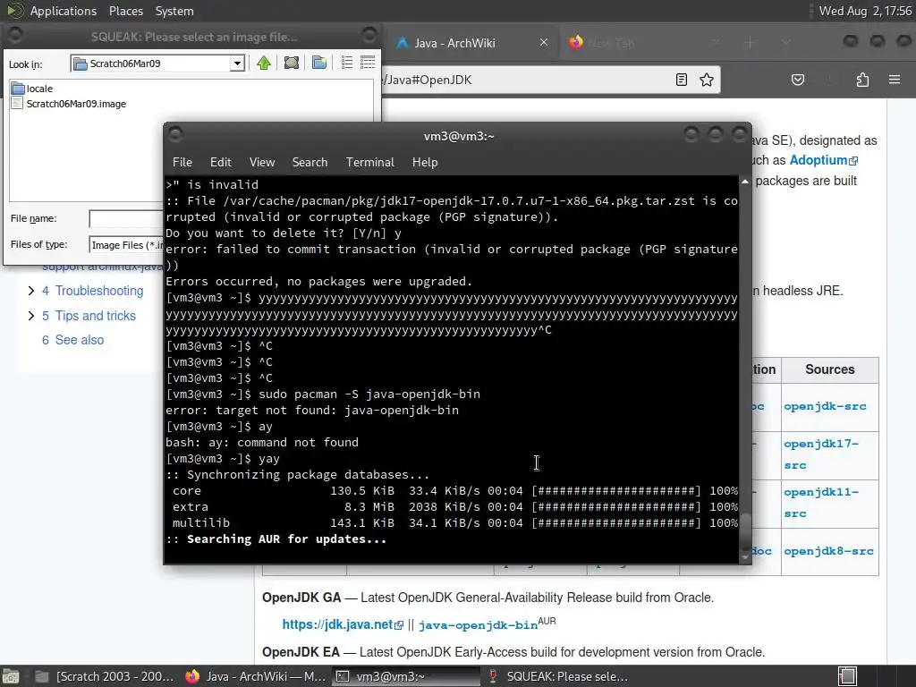Open the https://jdk.java.net link
Image resolution: width=916 pixels, height=687 pixels.
(x=343, y=624)
